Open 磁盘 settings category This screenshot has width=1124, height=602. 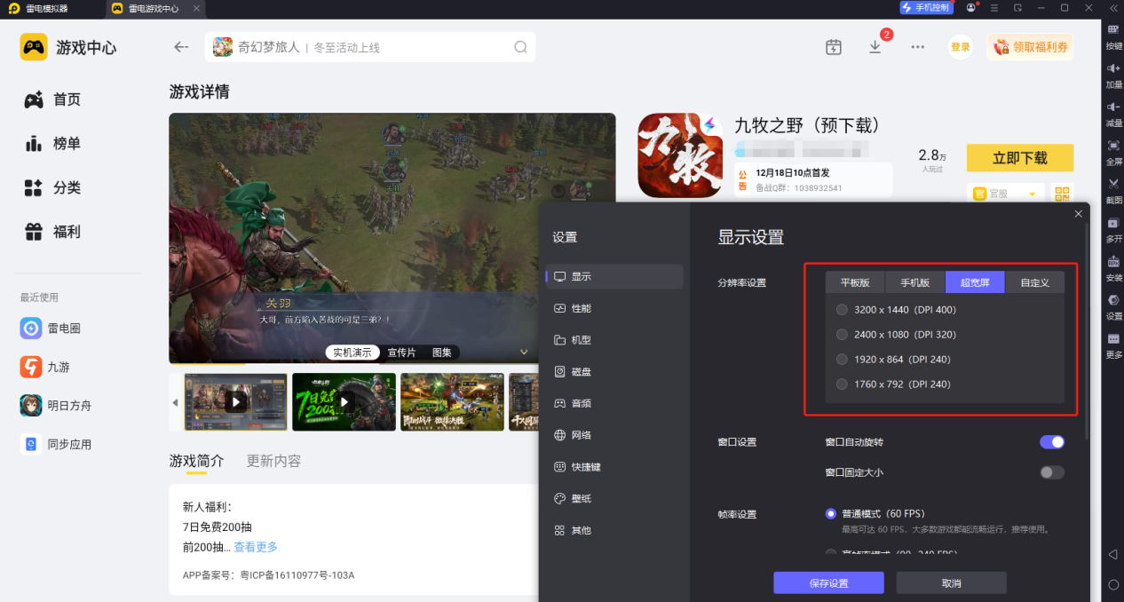pos(614,372)
